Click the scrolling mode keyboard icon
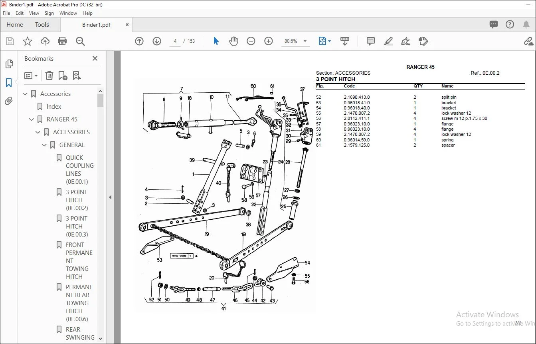 345,41
